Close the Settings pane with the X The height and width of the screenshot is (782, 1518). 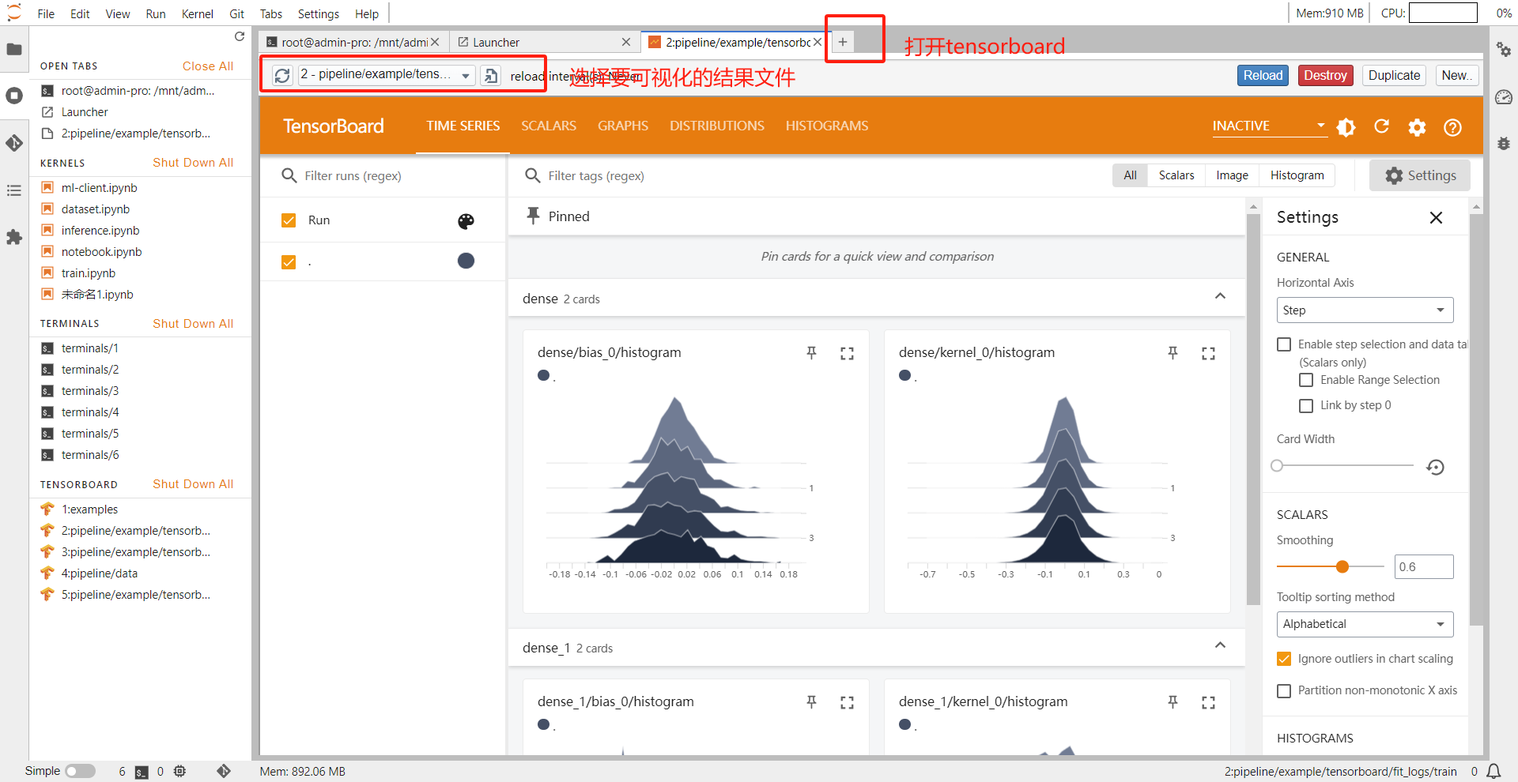pos(1437,217)
